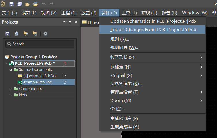Screen dimensions: 217x138
Task: Click the Redo arrow
Action: [51, 4]
